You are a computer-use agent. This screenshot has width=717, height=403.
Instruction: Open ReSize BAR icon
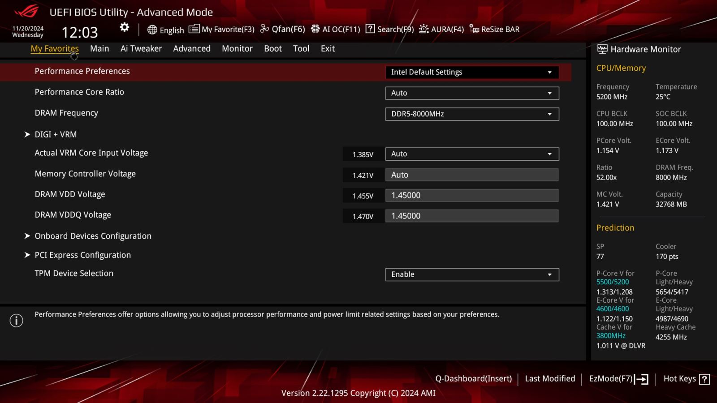point(474,29)
